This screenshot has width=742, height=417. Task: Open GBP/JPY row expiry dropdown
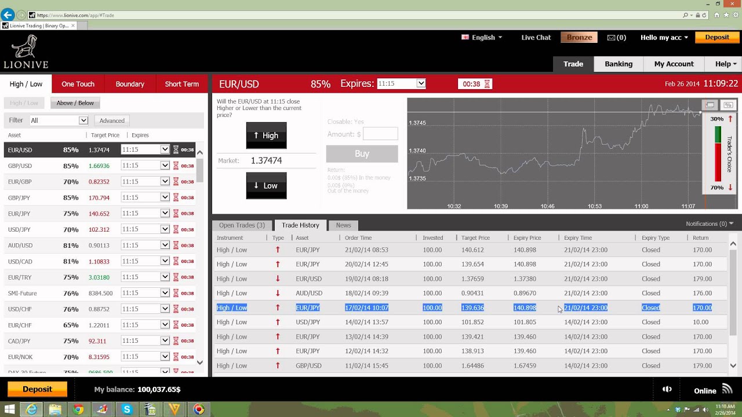click(145, 197)
